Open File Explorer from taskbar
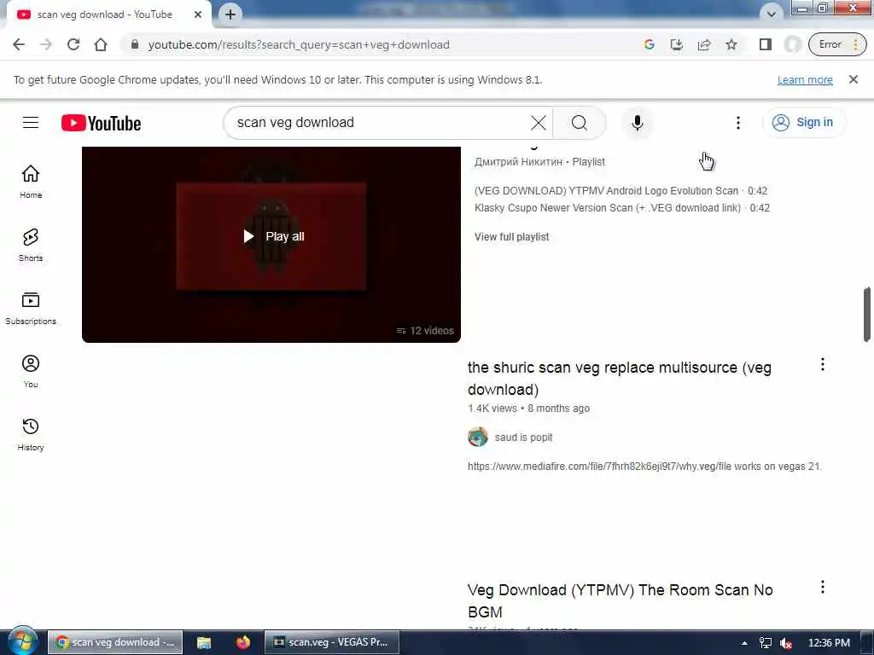 coord(204,642)
